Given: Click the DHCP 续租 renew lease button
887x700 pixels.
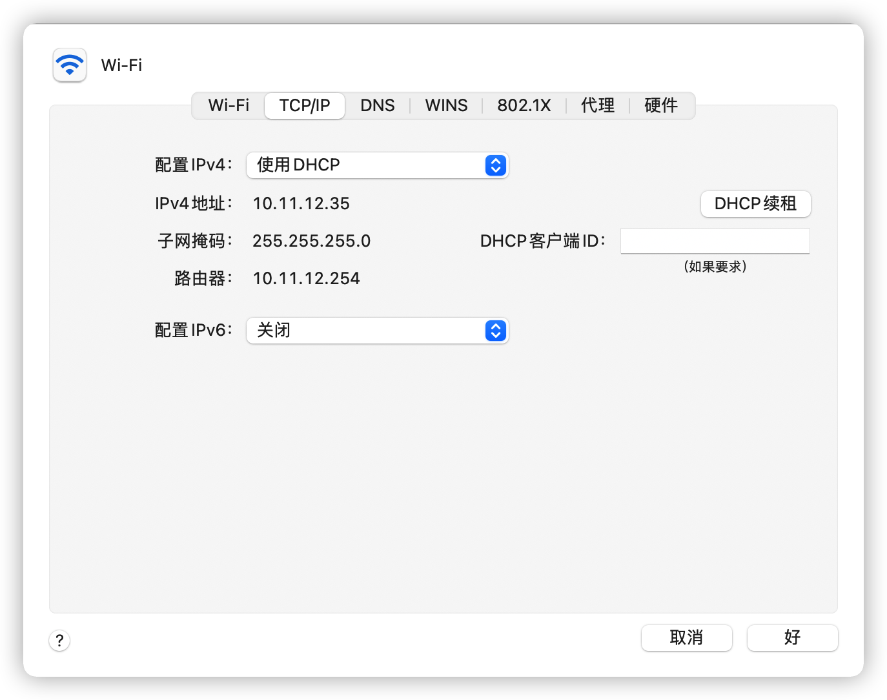Looking at the screenshot, I should click(x=755, y=204).
